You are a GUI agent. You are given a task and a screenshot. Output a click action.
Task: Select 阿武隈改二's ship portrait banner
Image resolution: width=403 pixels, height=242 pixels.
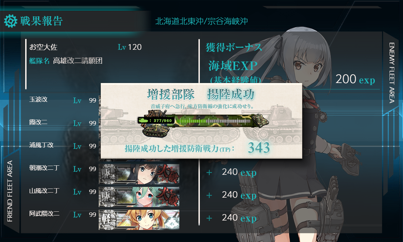click(x=139, y=220)
